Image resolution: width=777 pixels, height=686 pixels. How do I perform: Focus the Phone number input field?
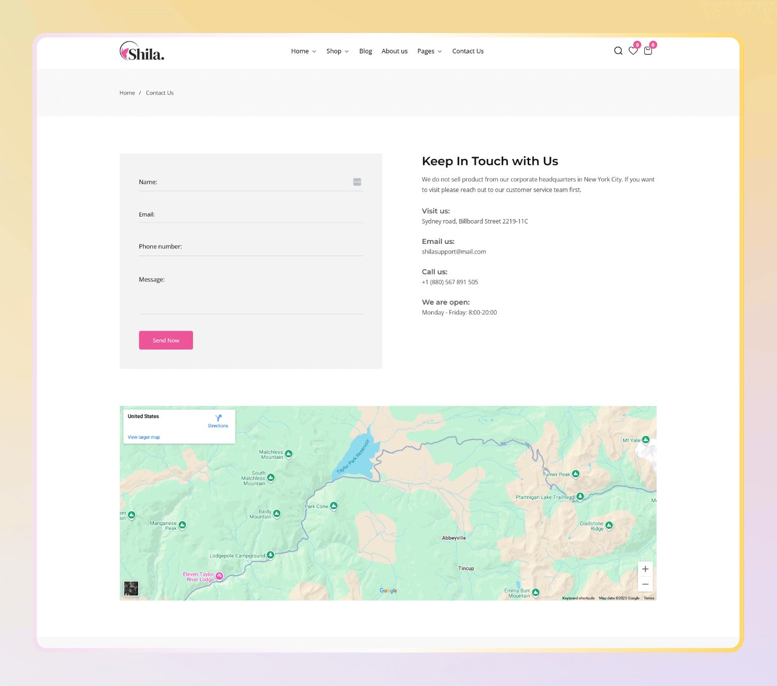251,246
